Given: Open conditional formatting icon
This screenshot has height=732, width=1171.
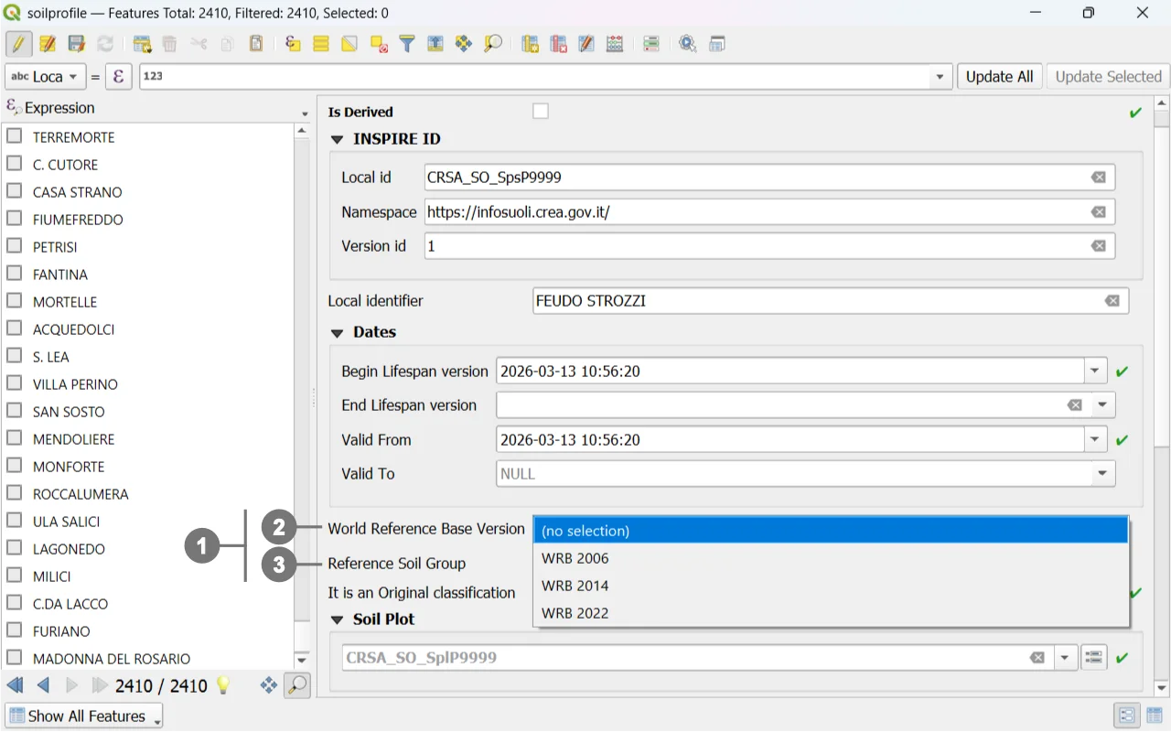Looking at the screenshot, I should (x=650, y=44).
